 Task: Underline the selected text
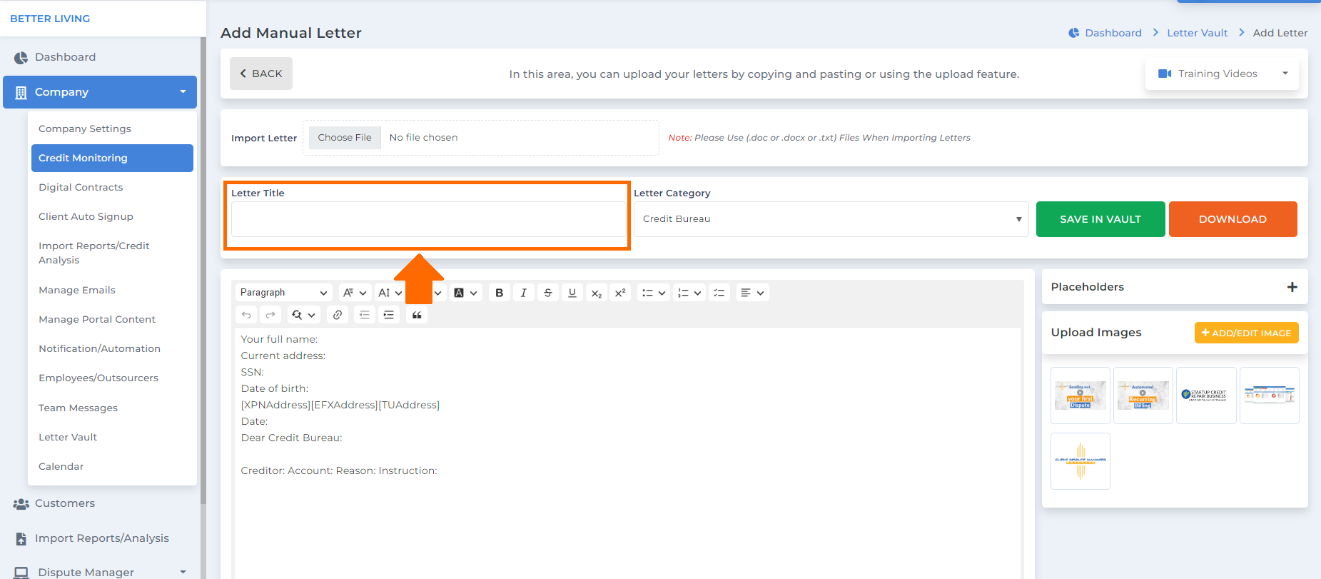click(572, 293)
